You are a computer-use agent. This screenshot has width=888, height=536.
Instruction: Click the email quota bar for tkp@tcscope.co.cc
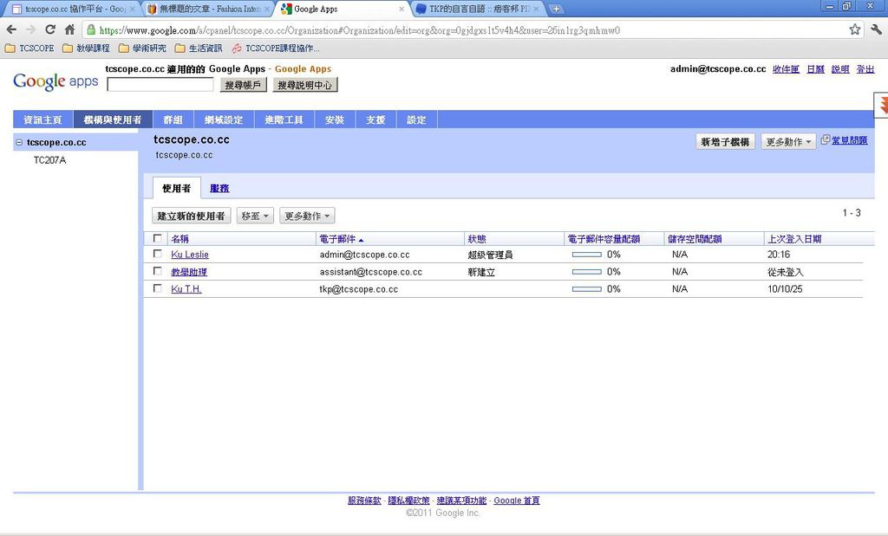tap(587, 289)
